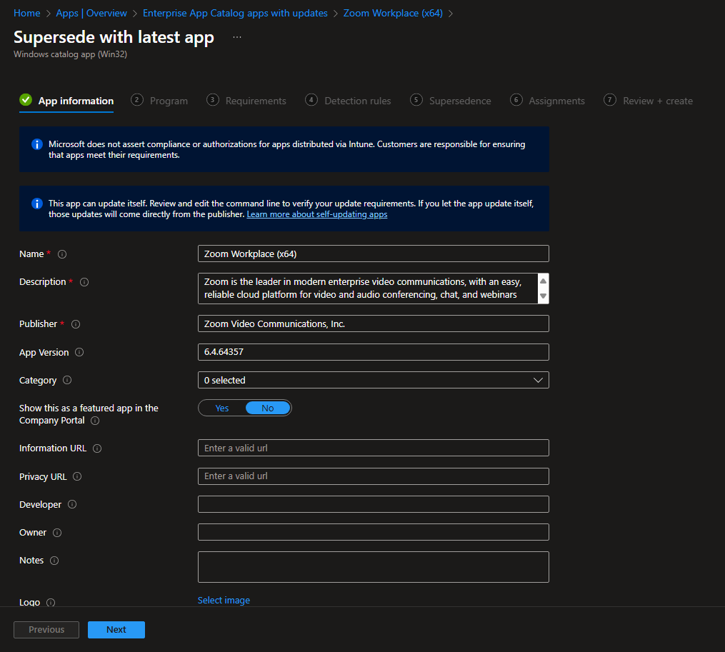Viewport: 725px width, 652px height.
Task: Click the Publisher input field
Action: [373, 324]
